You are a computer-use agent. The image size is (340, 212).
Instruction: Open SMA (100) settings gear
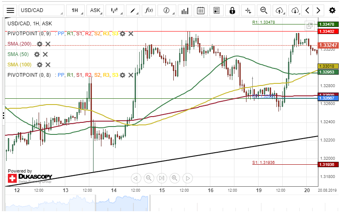[39, 65]
